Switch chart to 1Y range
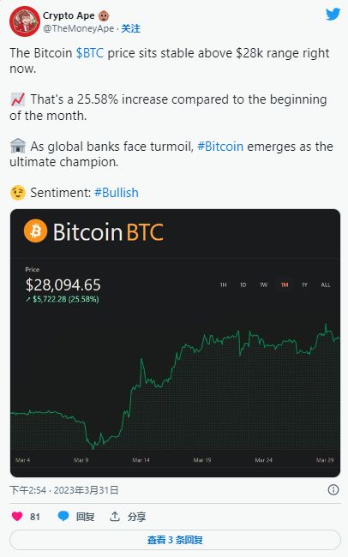348x557 pixels. point(304,284)
